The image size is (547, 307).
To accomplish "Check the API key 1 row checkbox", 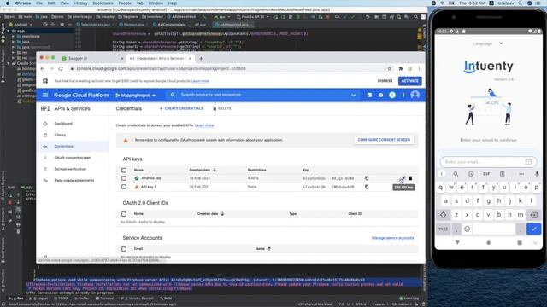I will (124, 187).
